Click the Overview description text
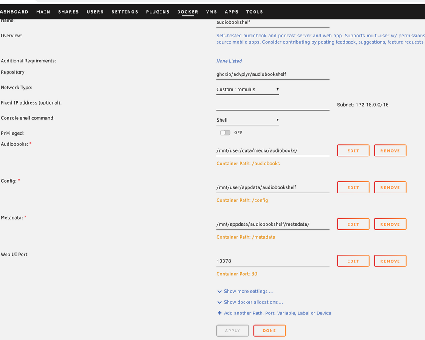This screenshot has width=425, height=340. pos(320,39)
